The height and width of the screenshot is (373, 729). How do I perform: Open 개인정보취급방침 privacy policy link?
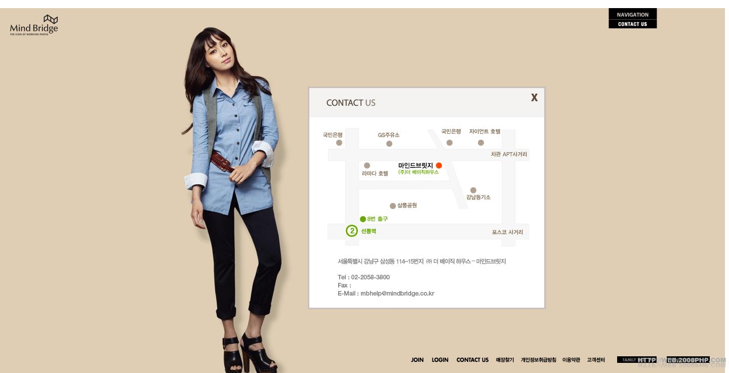click(538, 360)
